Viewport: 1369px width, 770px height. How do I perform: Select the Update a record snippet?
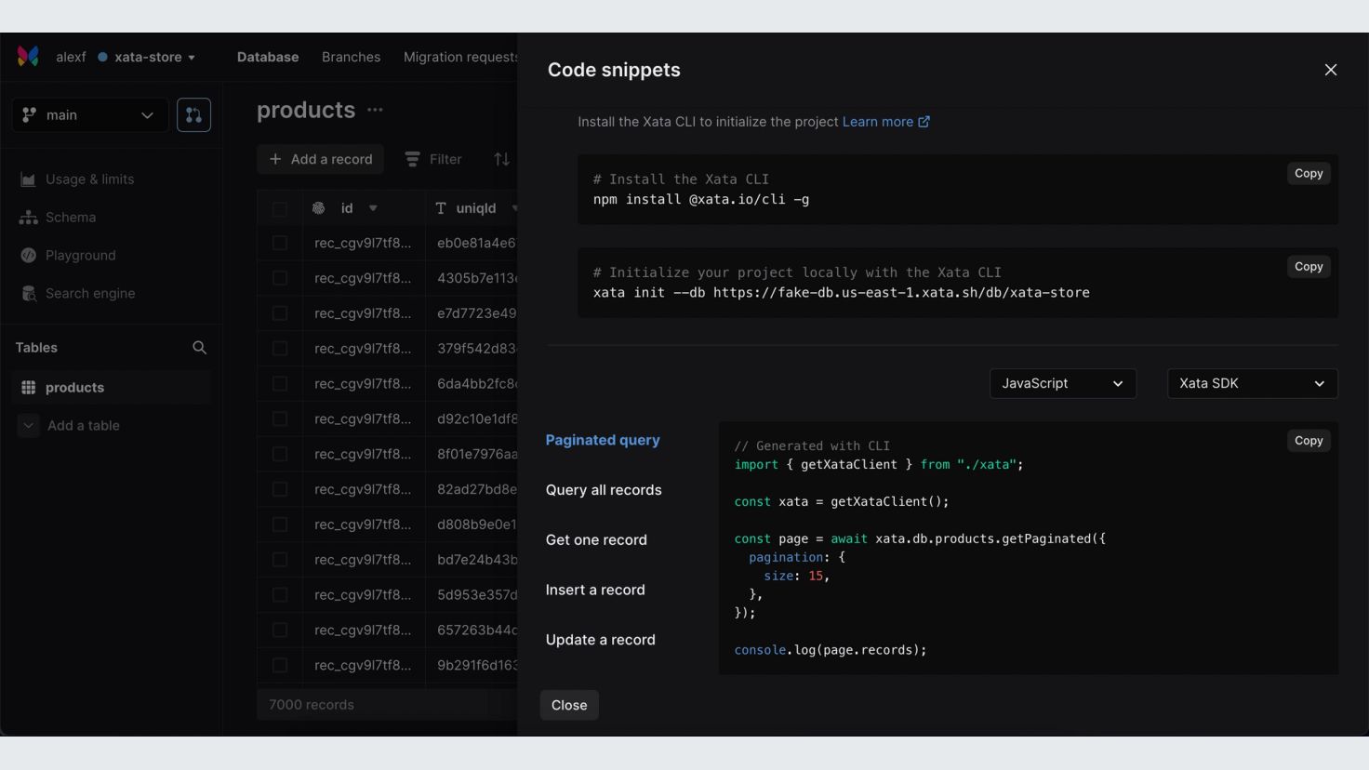tap(601, 640)
